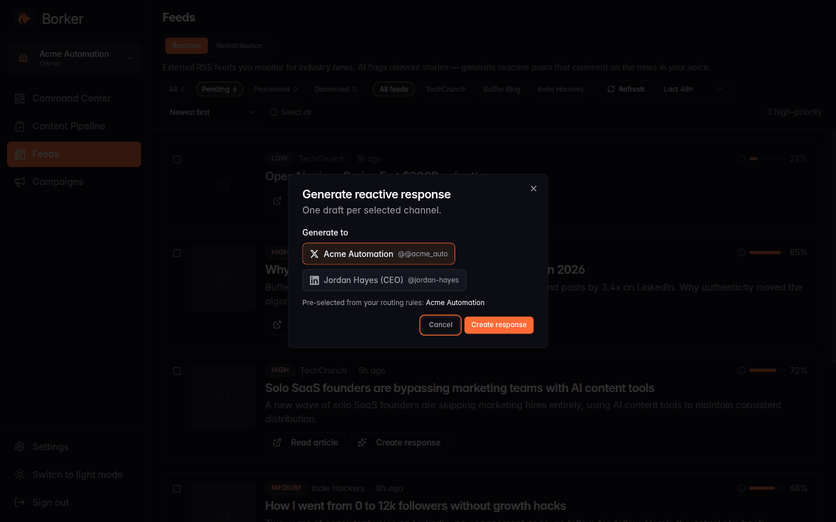Check the Solo SaaS founders item checkbox
The height and width of the screenshot is (522, 836).
177,371
